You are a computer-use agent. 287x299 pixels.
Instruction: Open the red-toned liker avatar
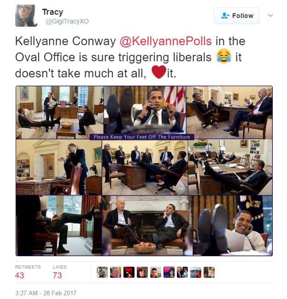129,272
